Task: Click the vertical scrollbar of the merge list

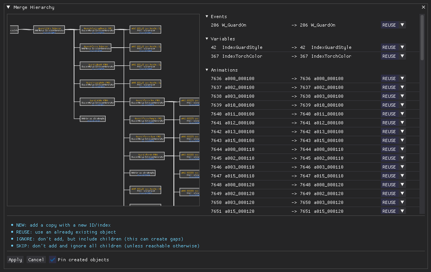Action: (422, 38)
